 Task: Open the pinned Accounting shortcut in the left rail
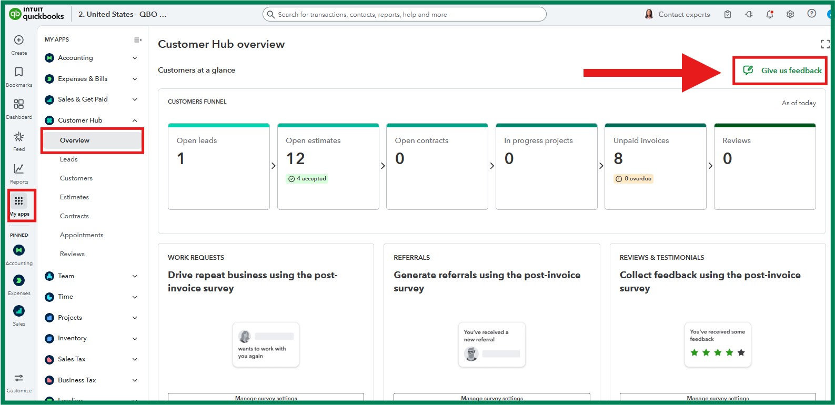click(19, 255)
